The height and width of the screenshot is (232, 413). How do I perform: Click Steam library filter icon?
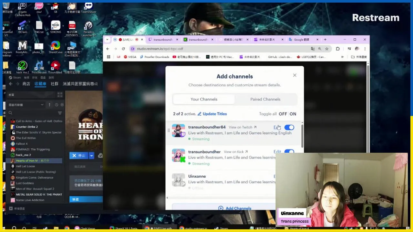(60, 113)
